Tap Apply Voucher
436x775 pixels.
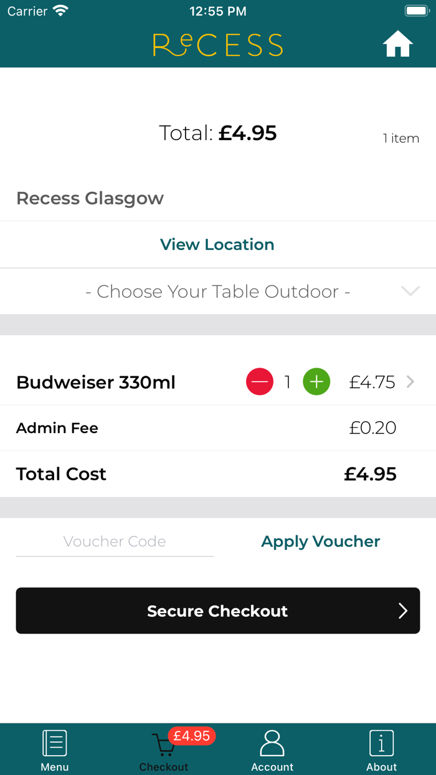(320, 541)
